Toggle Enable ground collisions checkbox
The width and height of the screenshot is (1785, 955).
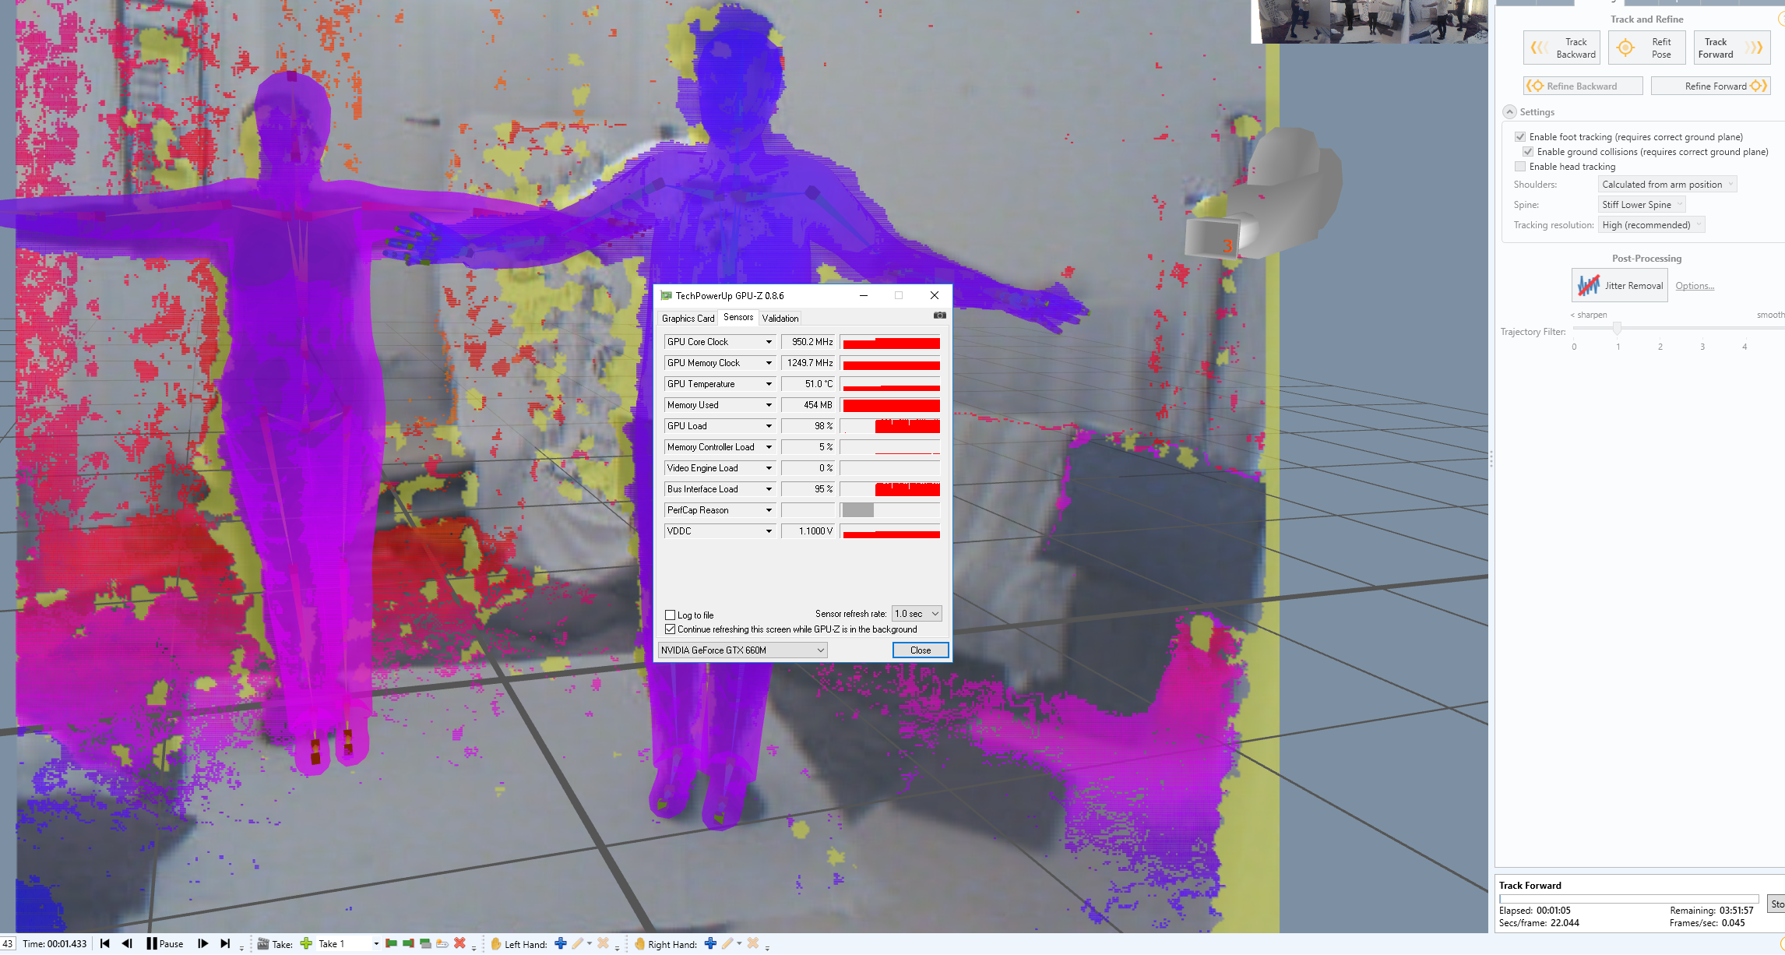pyautogui.click(x=1527, y=152)
